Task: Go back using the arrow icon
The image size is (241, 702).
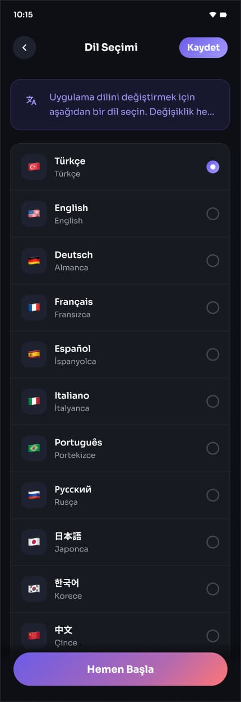Action: (x=24, y=48)
